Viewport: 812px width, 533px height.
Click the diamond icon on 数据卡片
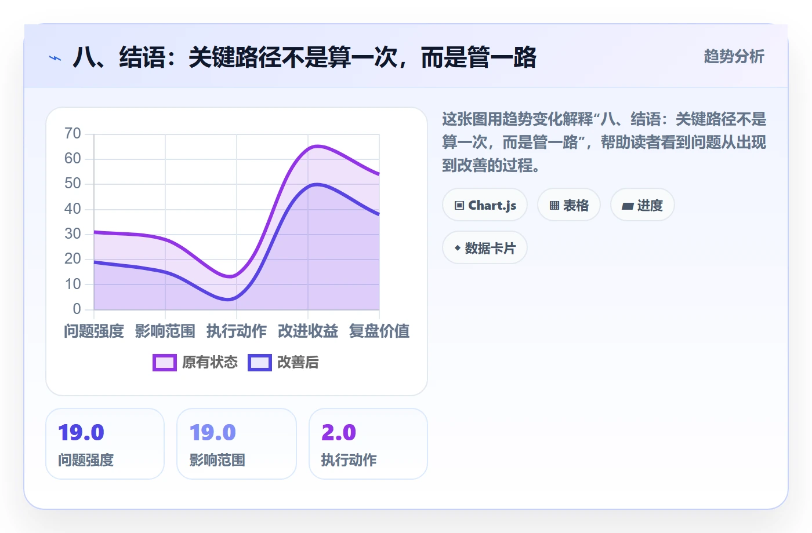(458, 248)
